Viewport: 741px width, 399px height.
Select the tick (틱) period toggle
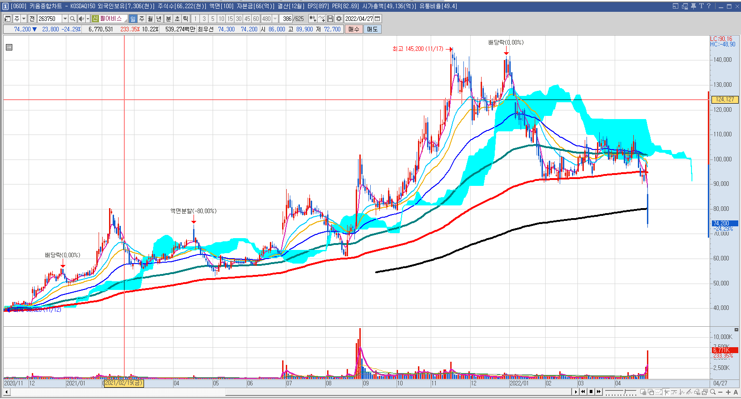coord(186,19)
